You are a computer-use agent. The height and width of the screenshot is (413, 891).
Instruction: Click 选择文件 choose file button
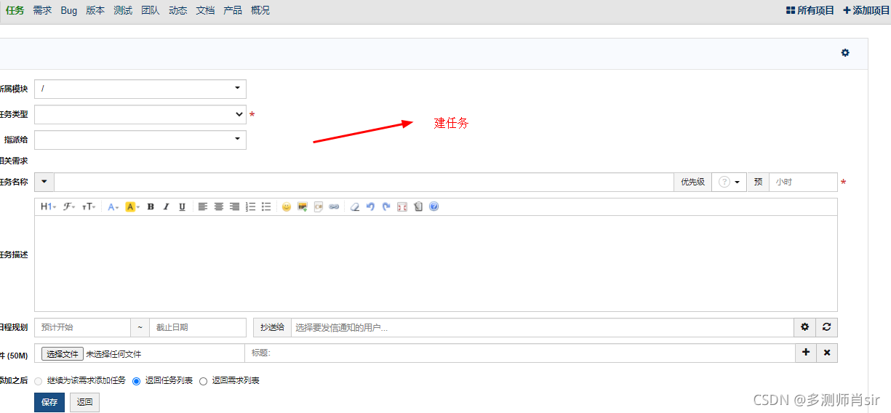63,354
